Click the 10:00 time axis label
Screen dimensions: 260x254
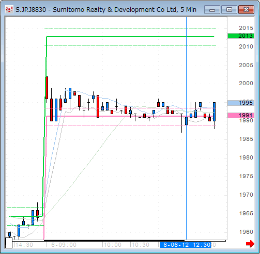pos(113,245)
